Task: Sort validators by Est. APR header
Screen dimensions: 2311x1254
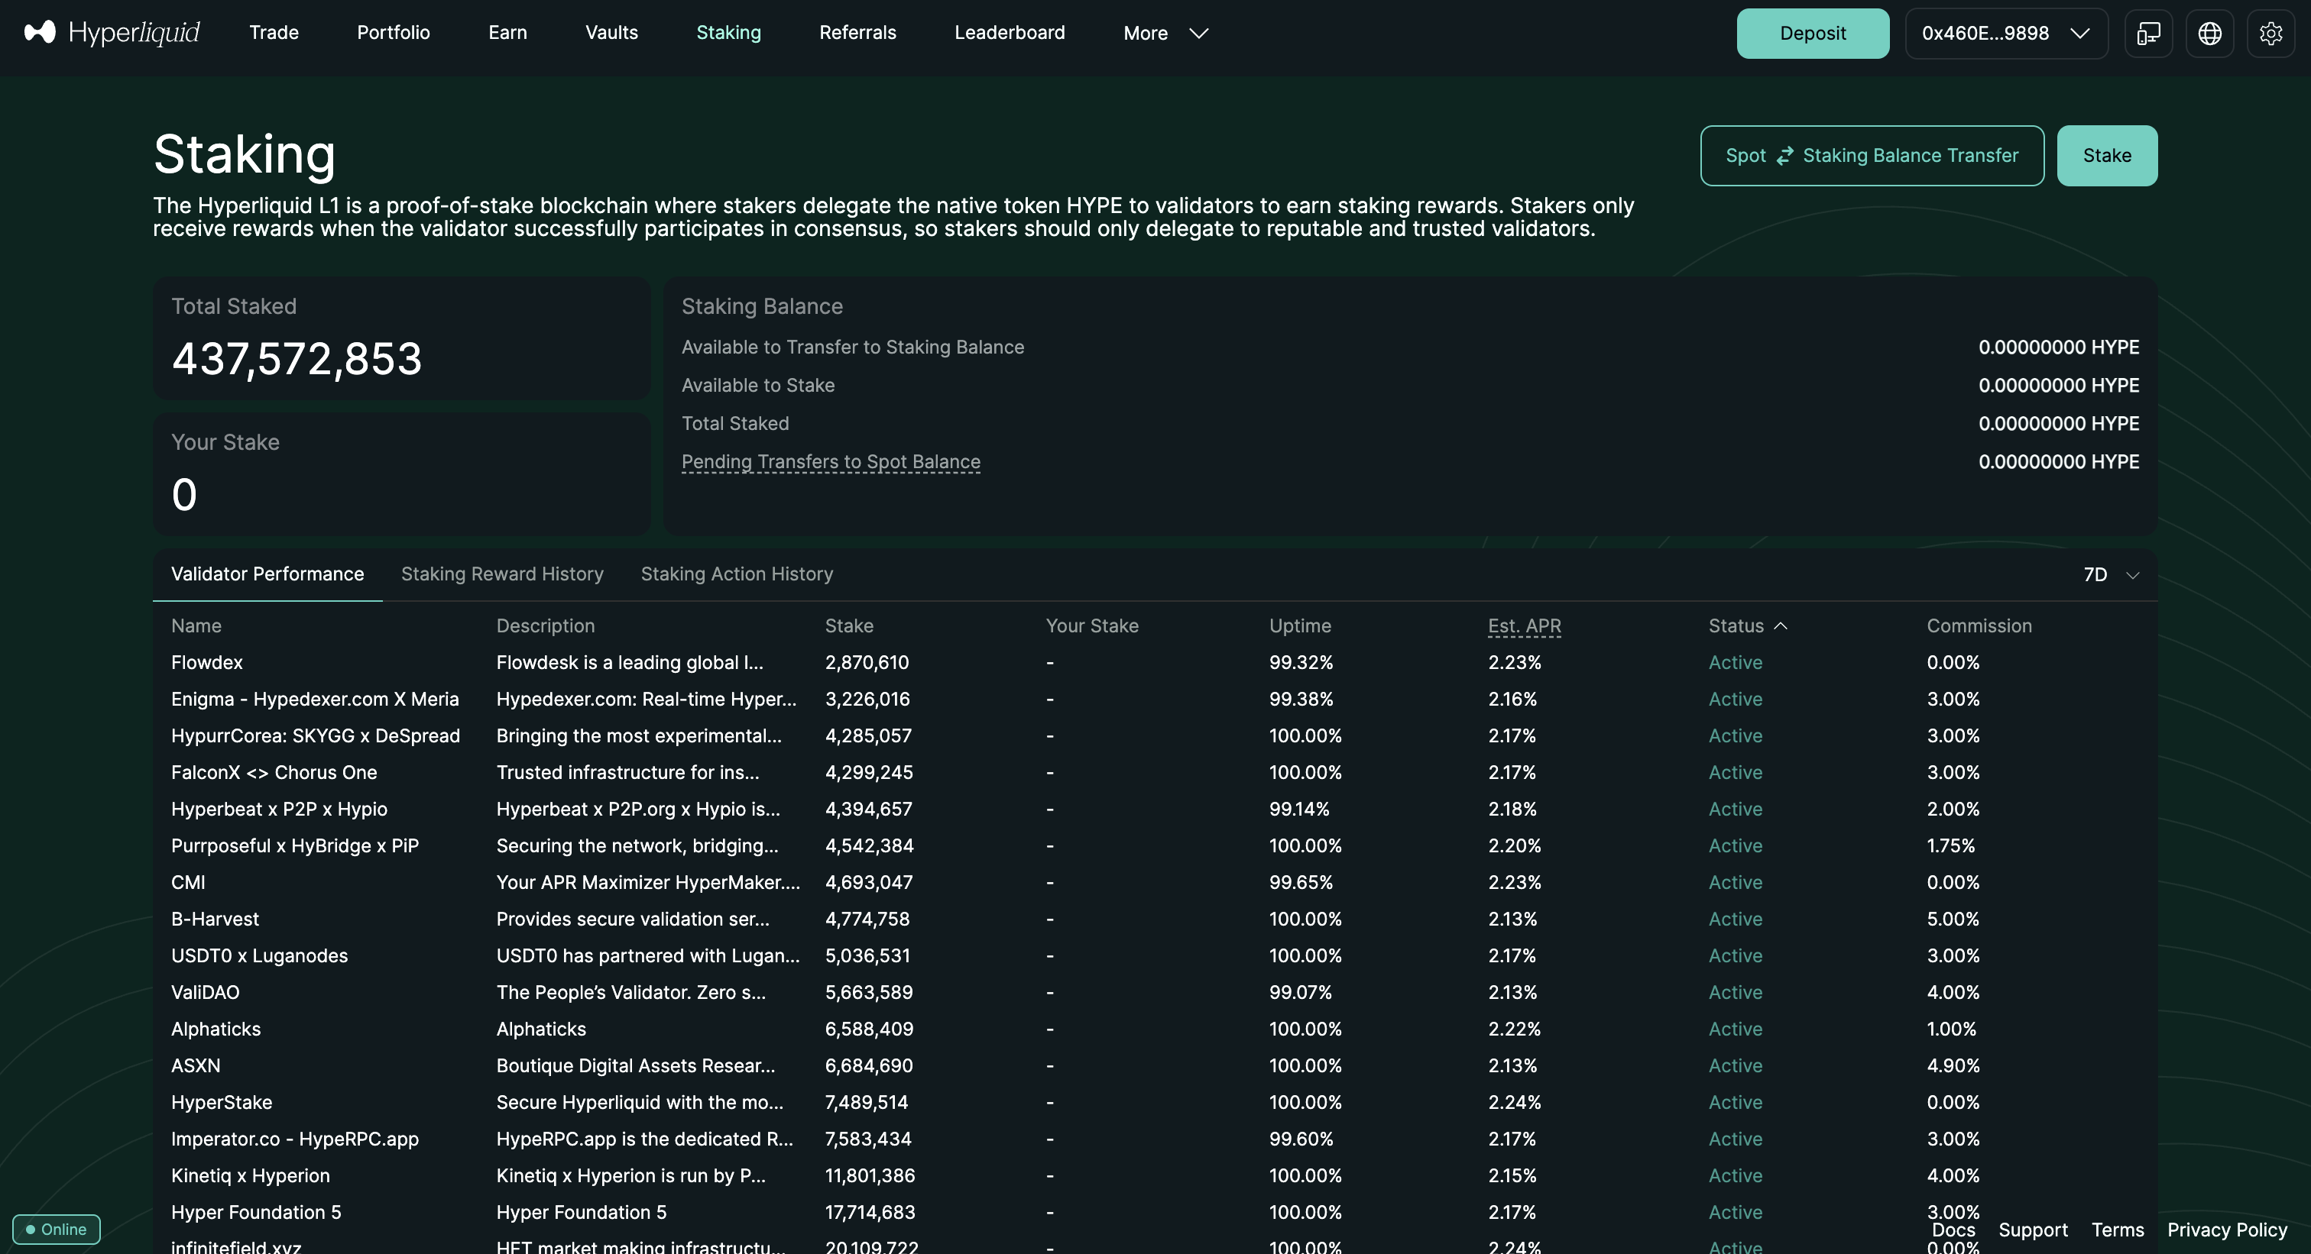Action: pos(1523,625)
